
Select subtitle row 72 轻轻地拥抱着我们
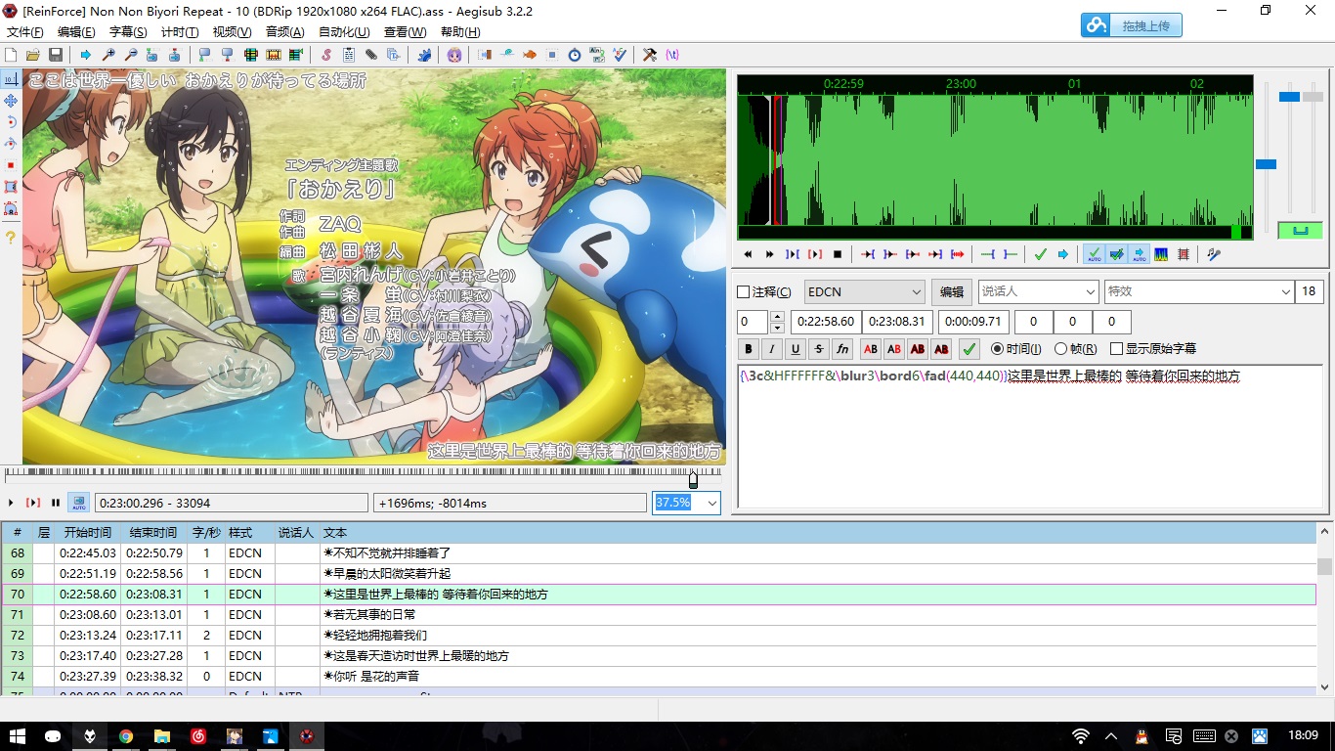659,636
